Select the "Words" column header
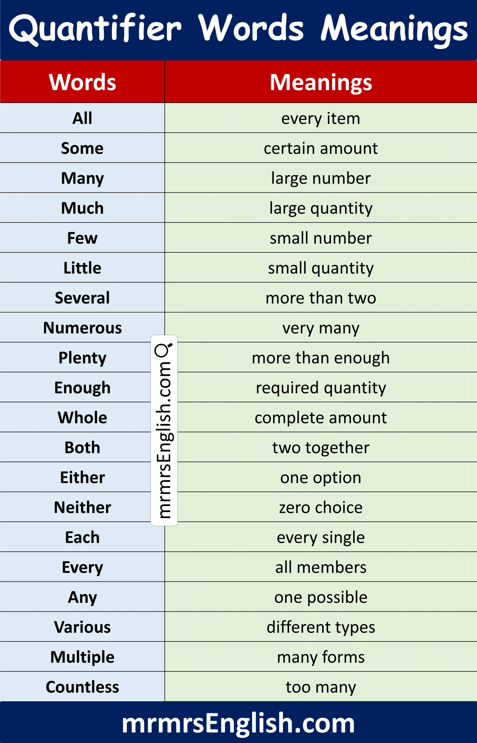Image resolution: width=477 pixels, height=743 pixels. point(82,82)
